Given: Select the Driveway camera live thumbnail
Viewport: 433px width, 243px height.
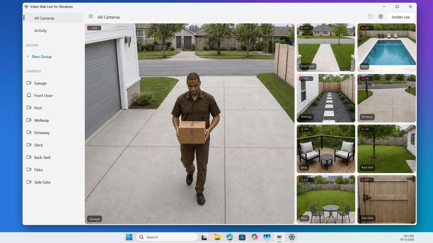Looking at the screenshot, I should 387,98.
